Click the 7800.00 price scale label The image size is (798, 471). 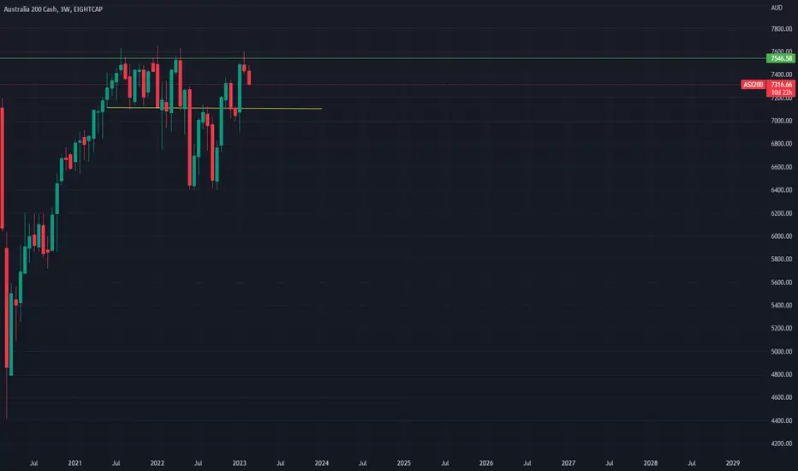[782, 29]
